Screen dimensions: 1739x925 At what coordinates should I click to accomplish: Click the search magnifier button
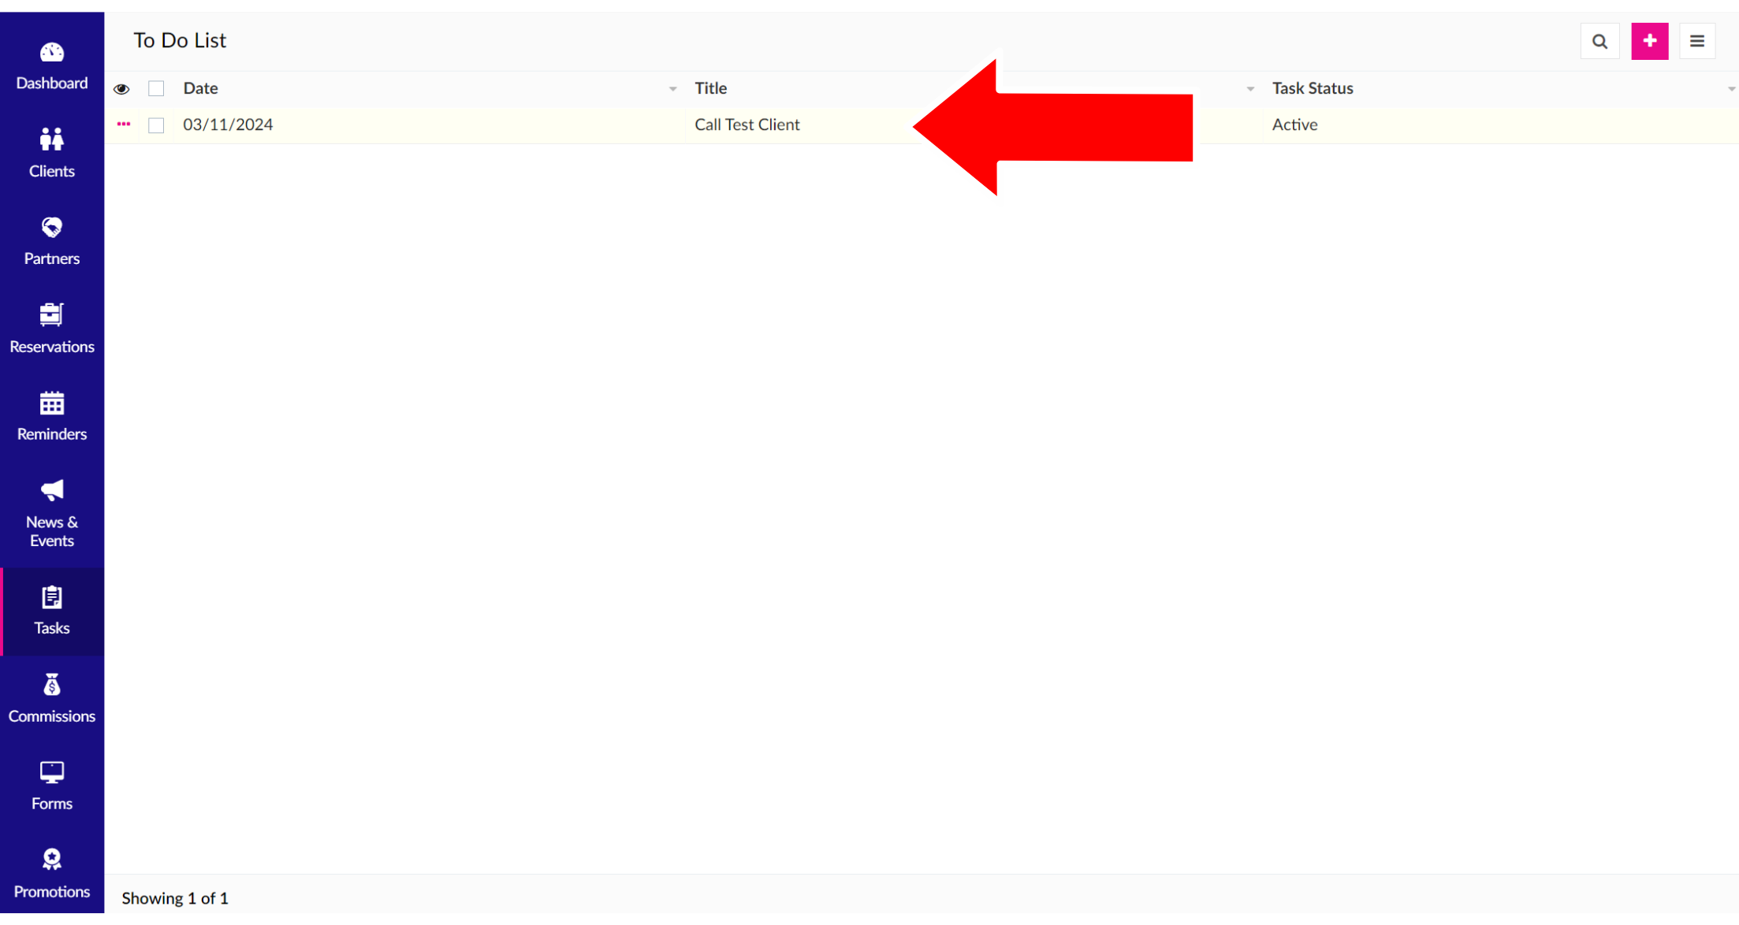point(1599,41)
